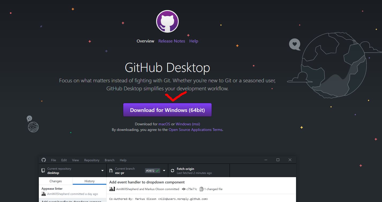Expand the Current branch dropdown arrow
This screenshot has width=382, height=202.
[164, 170]
